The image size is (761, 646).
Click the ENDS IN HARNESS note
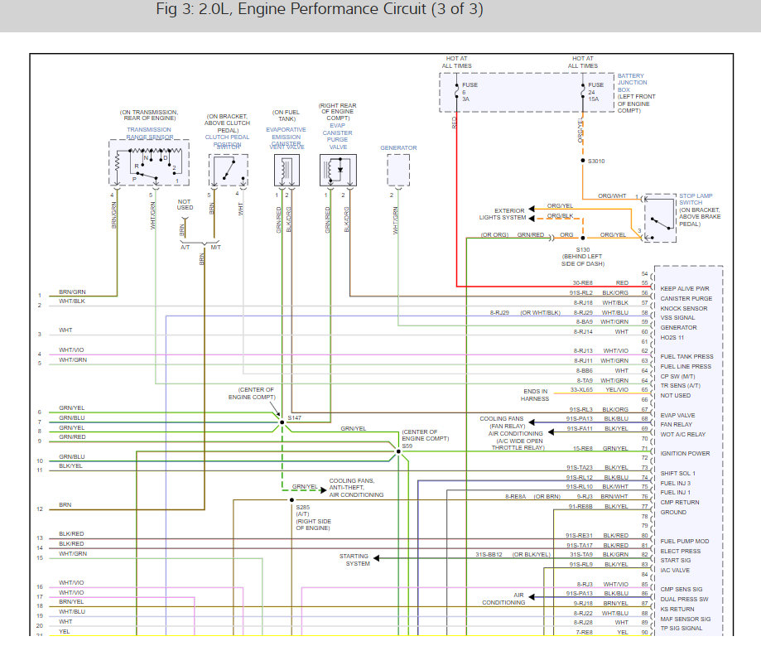pyautogui.click(x=535, y=394)
